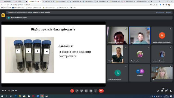Screen dimensions: 174x98
Task: Click the Mykhailo Bilous on-screen presenting bar
Action: click(89, 18)
